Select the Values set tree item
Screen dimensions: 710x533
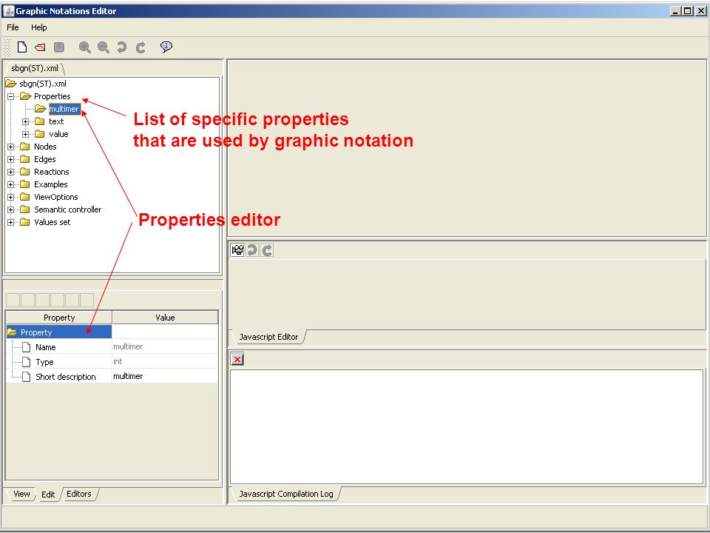[52, 222]
